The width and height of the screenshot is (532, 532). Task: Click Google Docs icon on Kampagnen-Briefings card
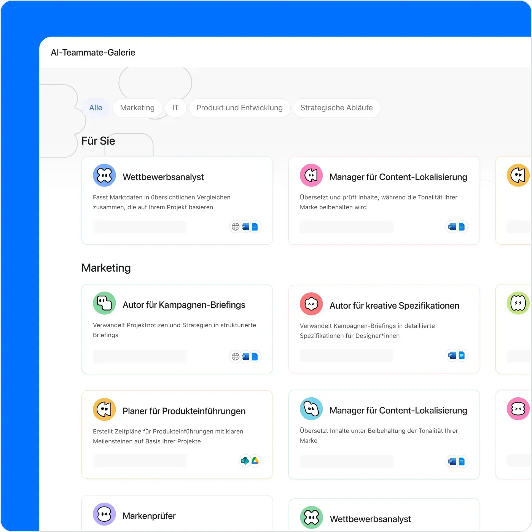255,357
